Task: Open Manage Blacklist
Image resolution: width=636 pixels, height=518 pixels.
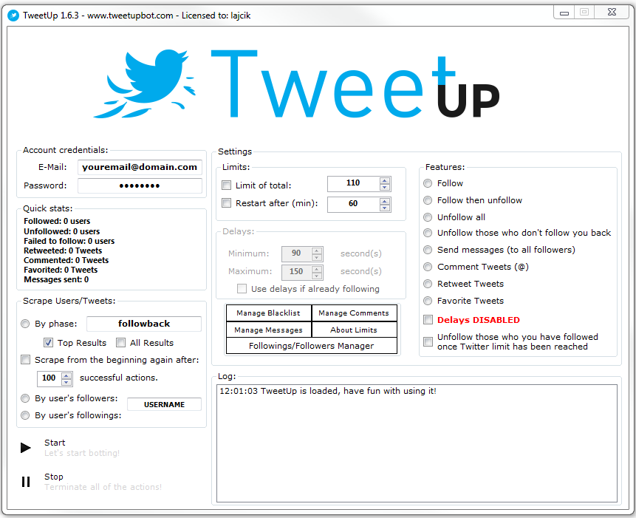Action: pyautogui.click(x=269, y=313)
